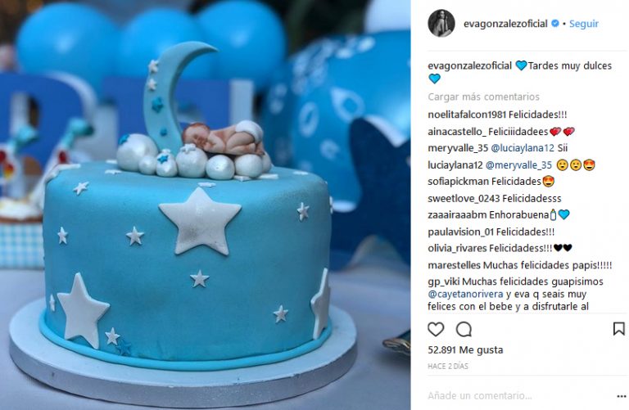This screenshot has width=629, height=410.
Task: Save the post with the bookmark icon
Action: (x=618, y=329)
